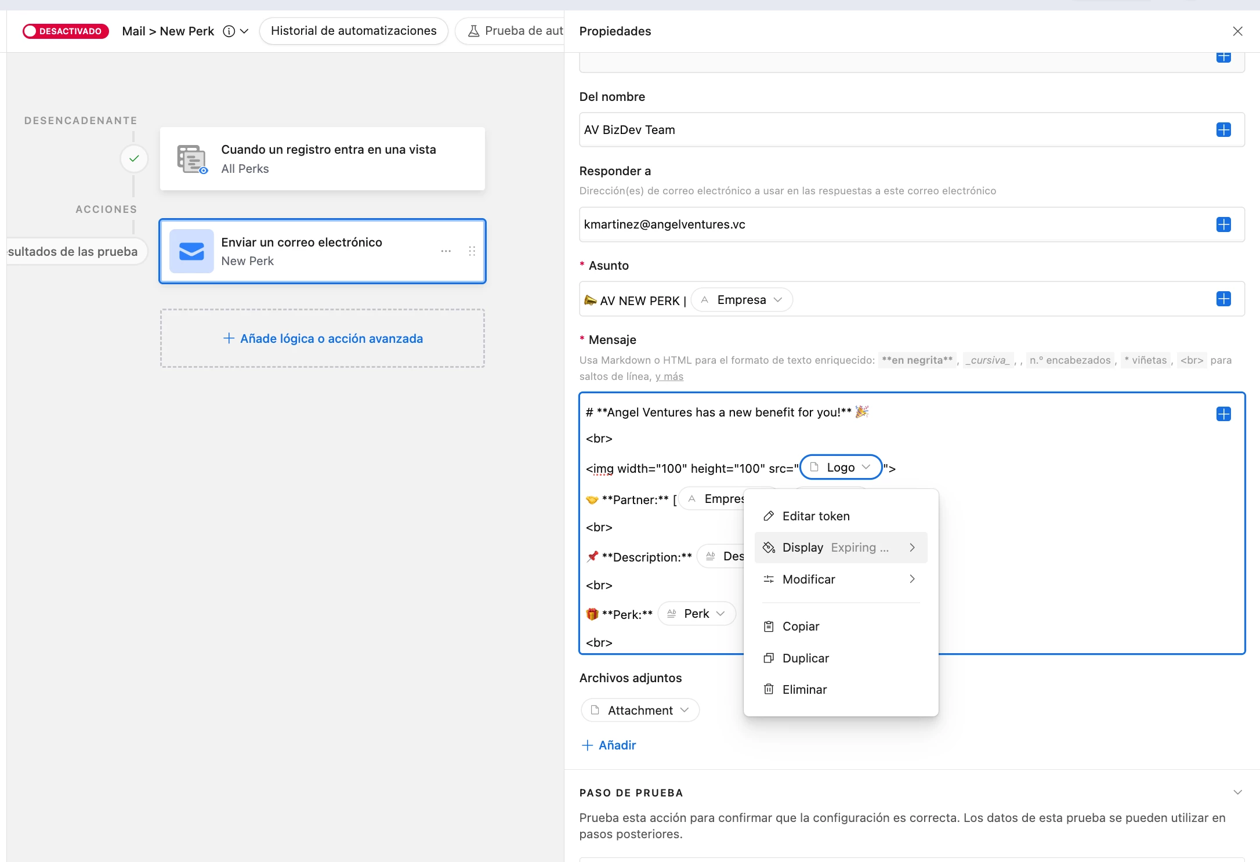The width and height of the screenshot is (1260, 862).
Task: Click the drag handle on email action
Action: [x=472, y=251]
